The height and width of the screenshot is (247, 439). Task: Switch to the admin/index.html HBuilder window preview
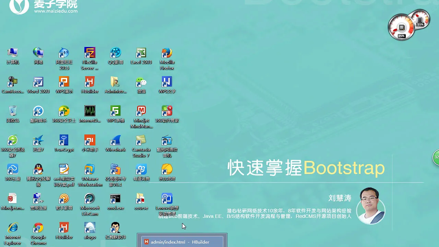tap(182, 240)
